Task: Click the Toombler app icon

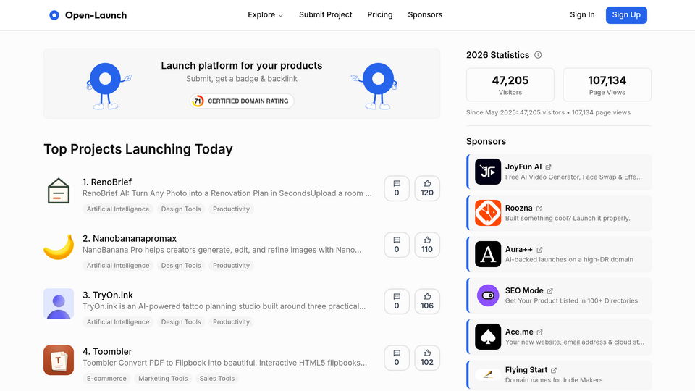Action: [59, 360]
